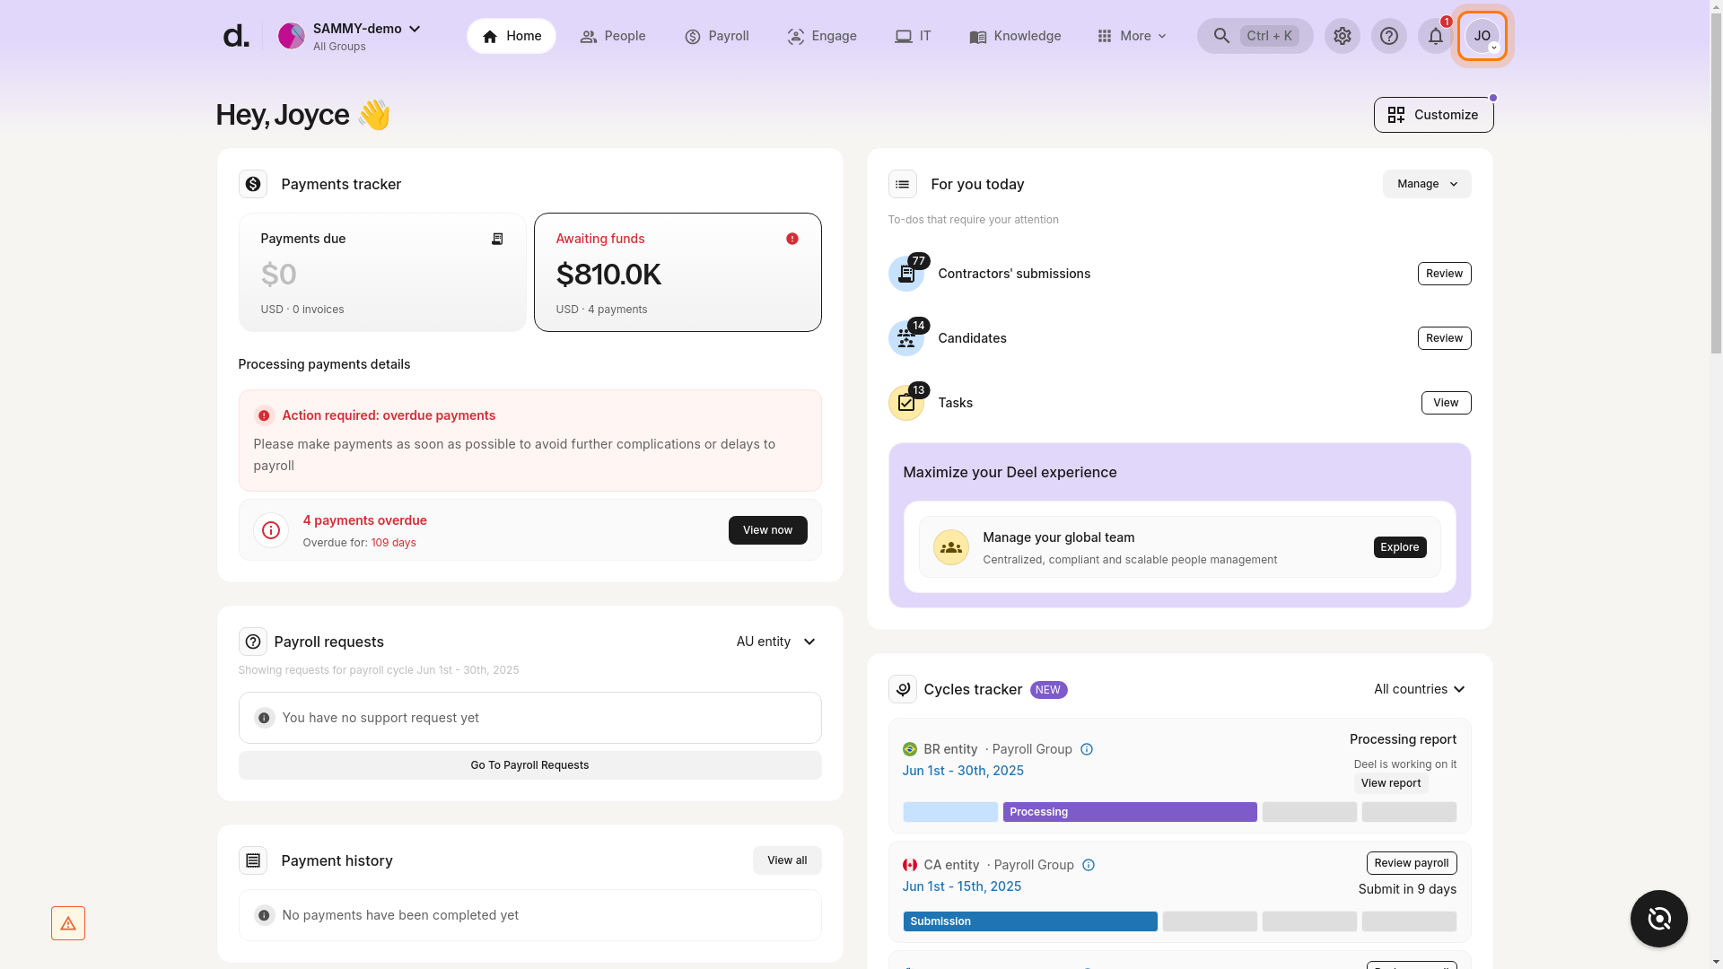The width and height of the screenshot is (1723, 969).
Task: Click the 'Processing report' status text
Action: click(1403, 739)
